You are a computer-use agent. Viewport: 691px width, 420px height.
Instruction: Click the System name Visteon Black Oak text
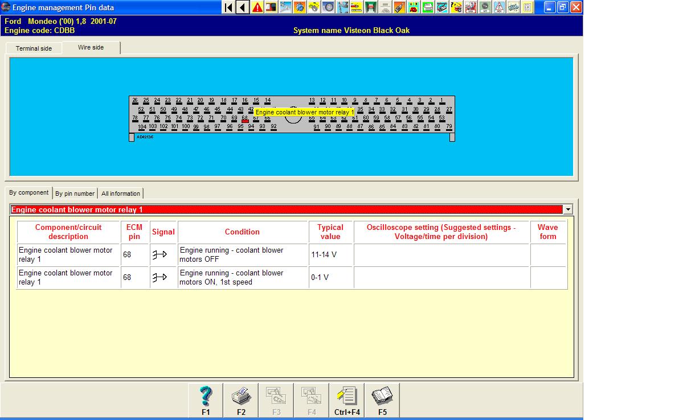tap(351, 30)
